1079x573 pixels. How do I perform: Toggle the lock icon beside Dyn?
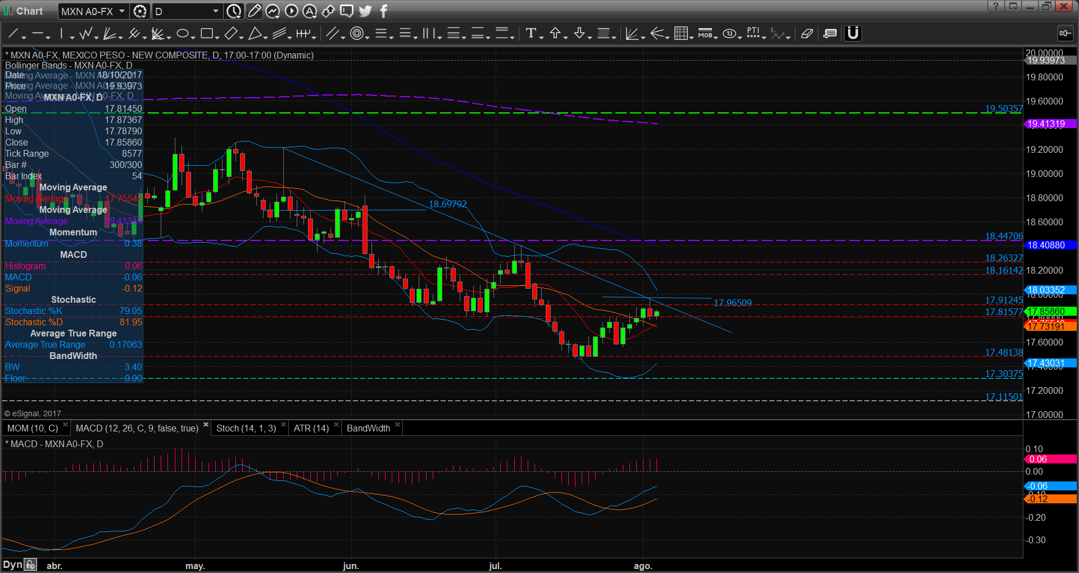(x=30, y=565)
